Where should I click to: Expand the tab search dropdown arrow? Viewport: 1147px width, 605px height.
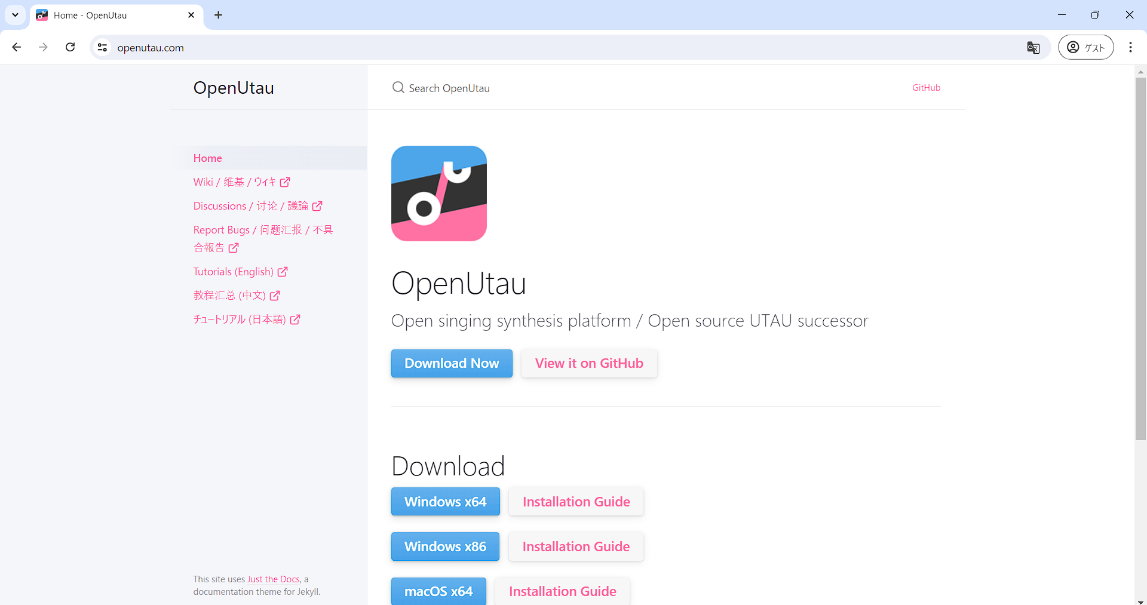(x=15, y=15)
